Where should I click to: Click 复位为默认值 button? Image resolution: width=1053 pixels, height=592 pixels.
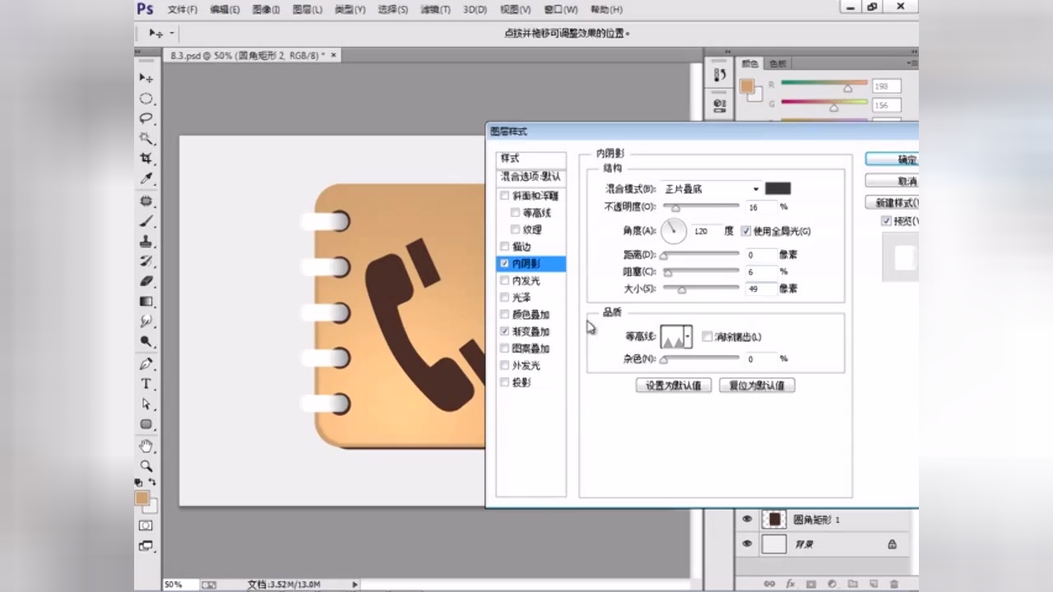pyautogui.click(x=757, y=385)
